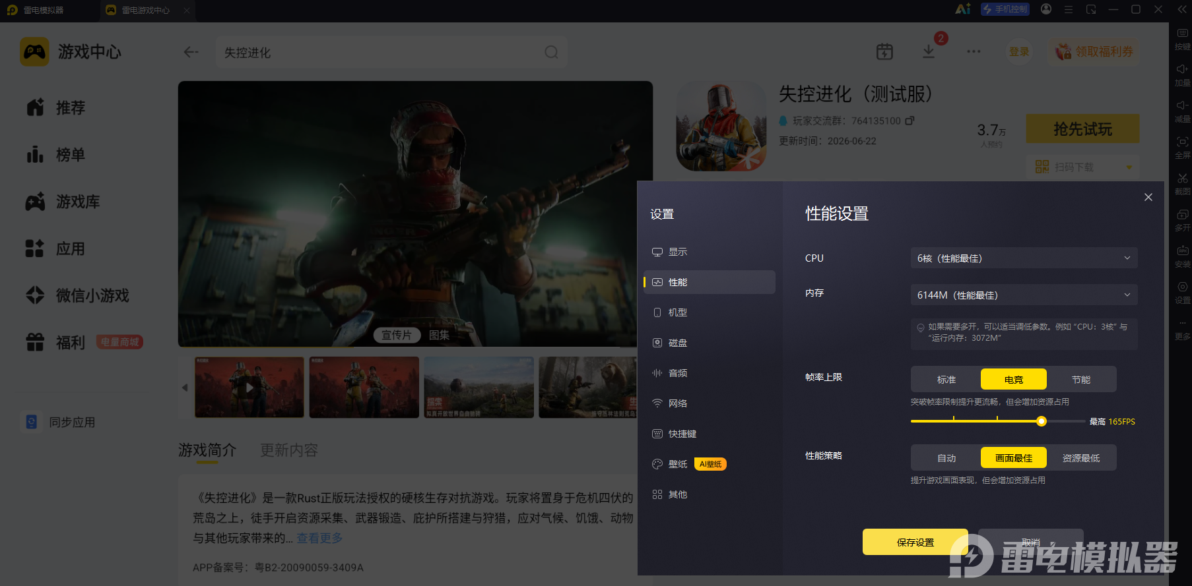Select 节能 frame rate limit
Image resolution: width=1192 pixels, height=586 pixels.
tap(1081, 379)
